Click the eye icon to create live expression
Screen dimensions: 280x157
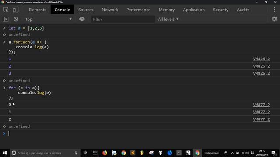[x=82, y=19]
